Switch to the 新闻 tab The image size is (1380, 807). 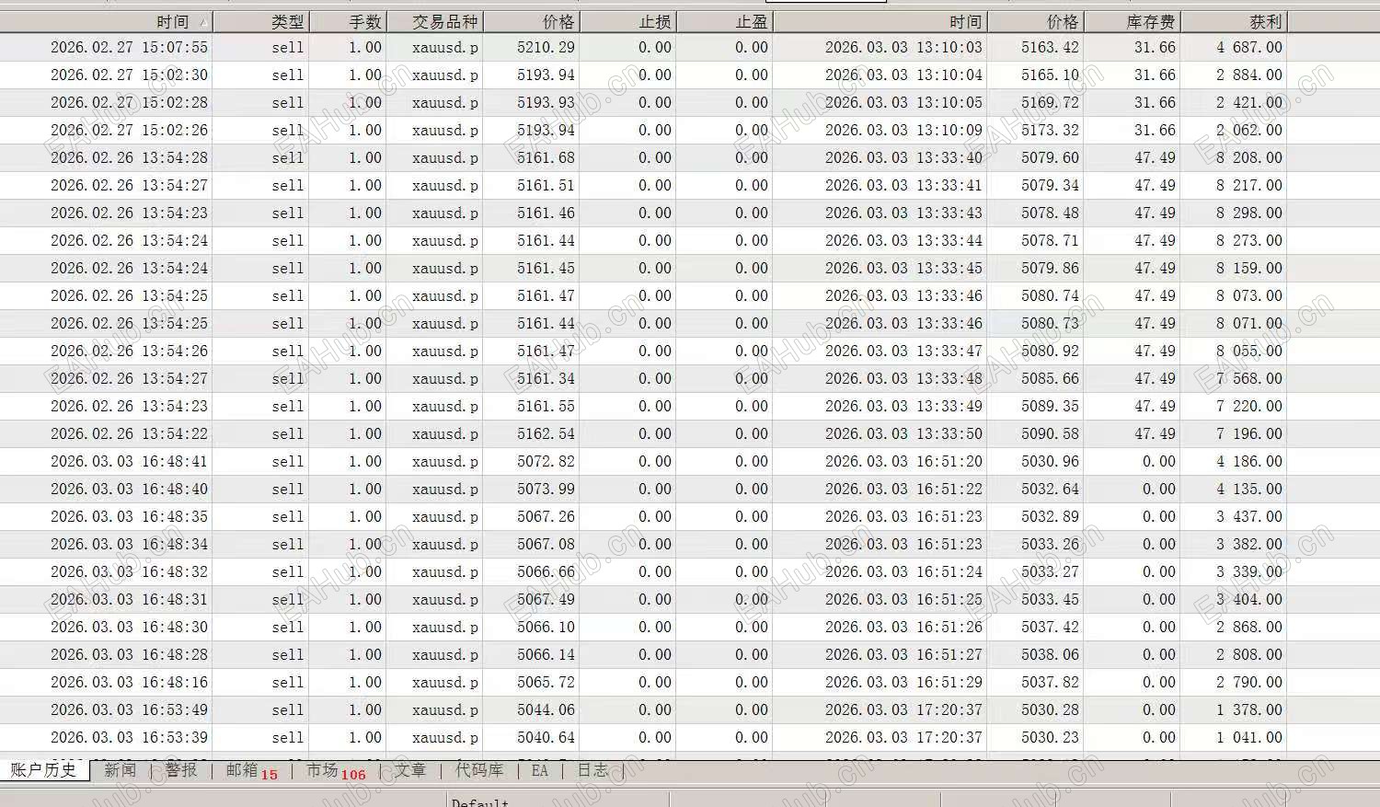[121, 770]
